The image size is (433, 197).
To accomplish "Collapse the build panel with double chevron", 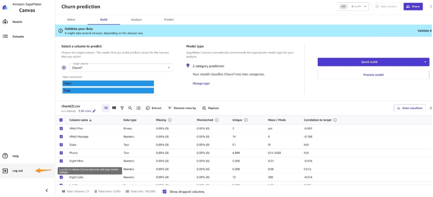I will (431, 108).
